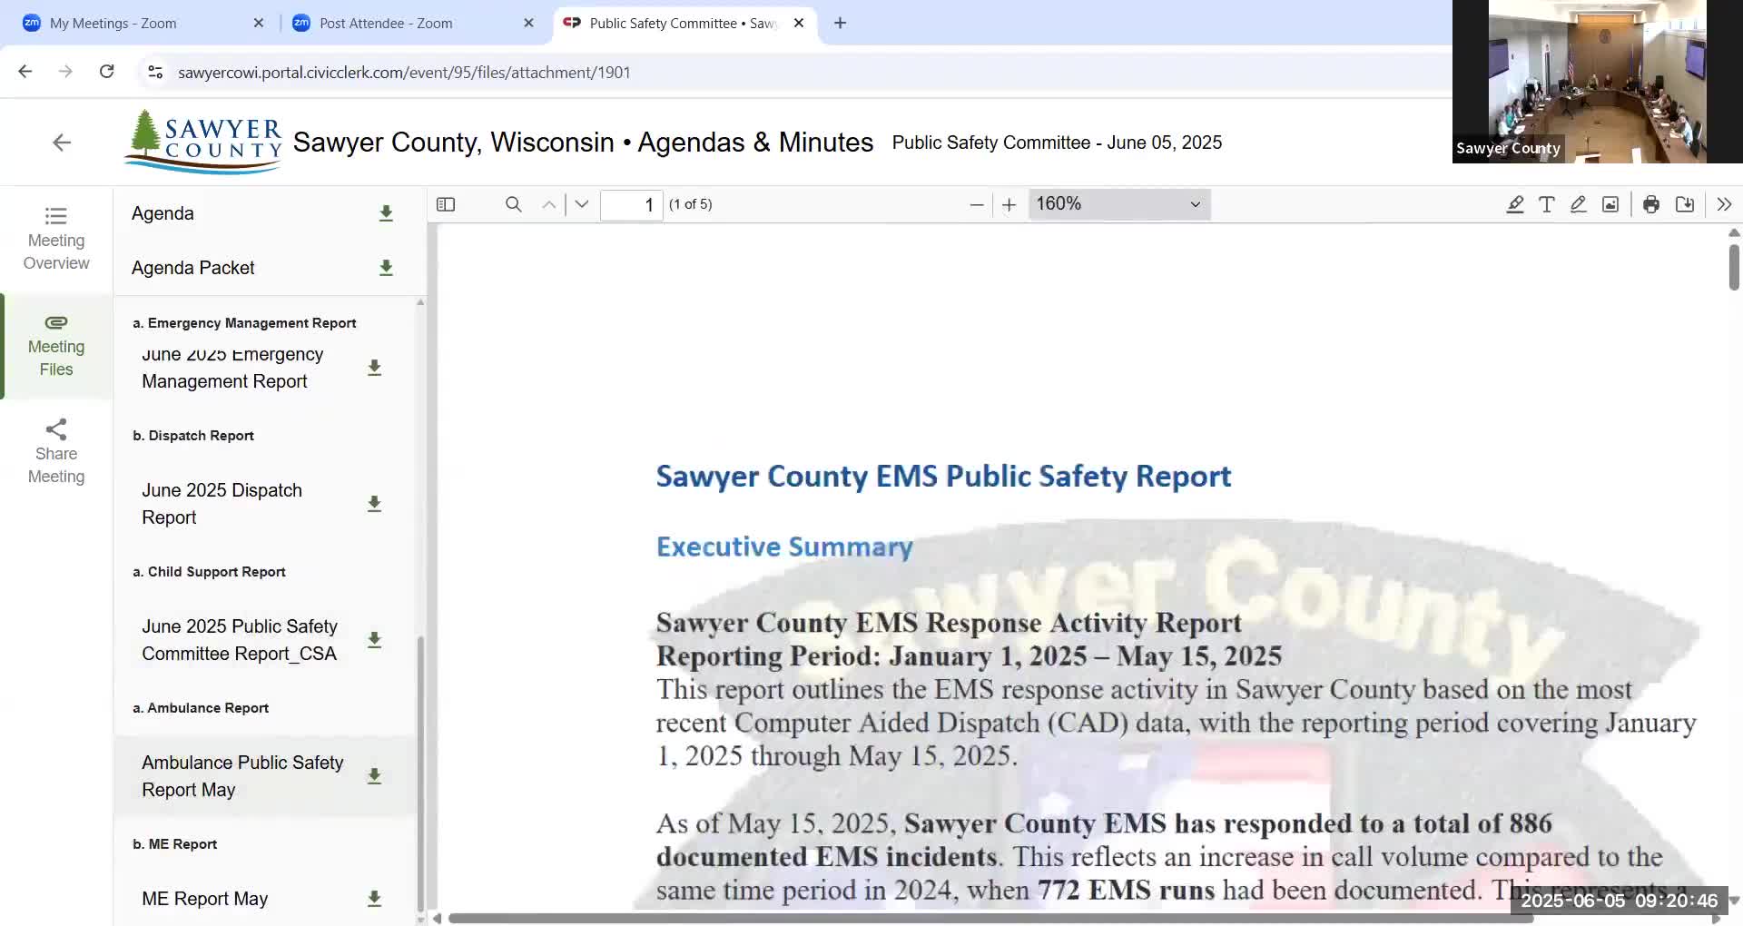Toggle the Meeting Files panel

(x=55, y=346)
